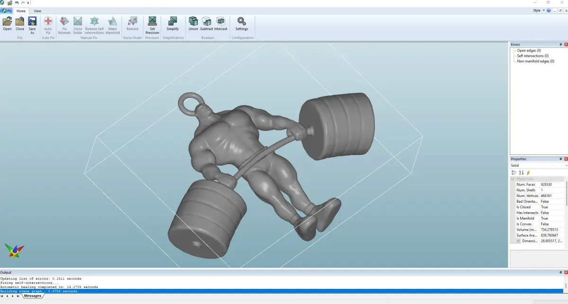568x304 pixels.
Task: Click the Close file button in ribbon
Action: [x=20, y=24]
